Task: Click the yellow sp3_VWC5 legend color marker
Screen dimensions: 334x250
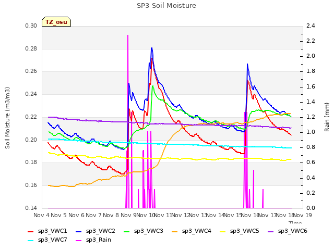Action: [x=223, y=232]
